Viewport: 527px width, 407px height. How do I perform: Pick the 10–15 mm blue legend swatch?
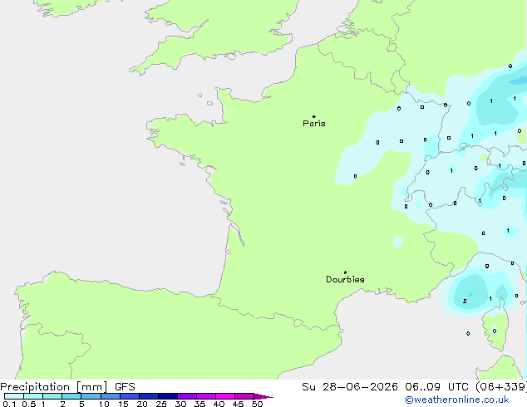click(111, 396)
